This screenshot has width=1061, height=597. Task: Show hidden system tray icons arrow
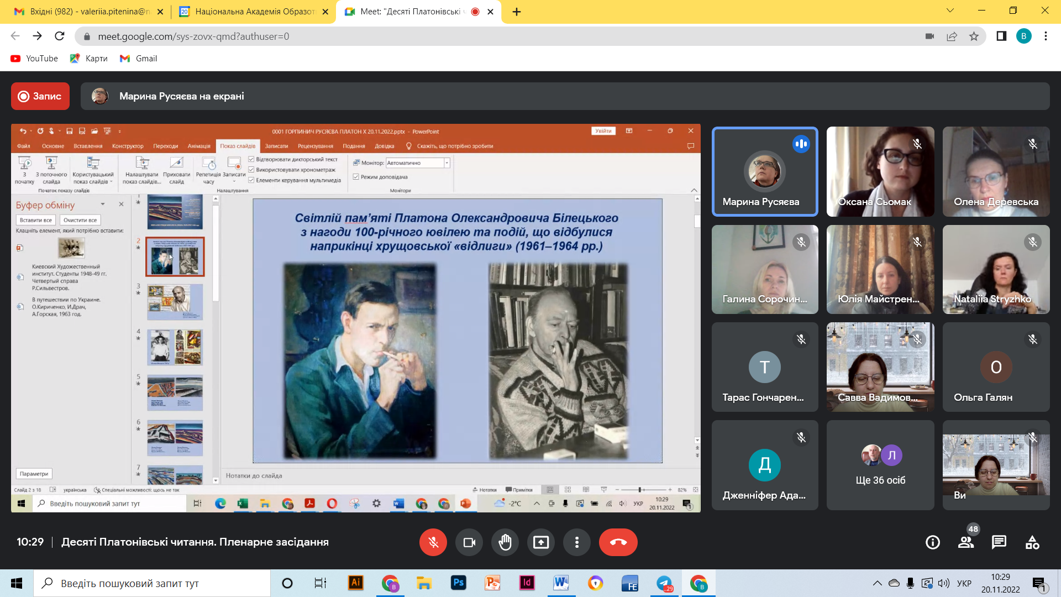point(877,583)
